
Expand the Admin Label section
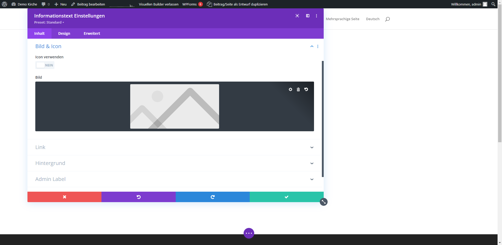tap(312, 179)
